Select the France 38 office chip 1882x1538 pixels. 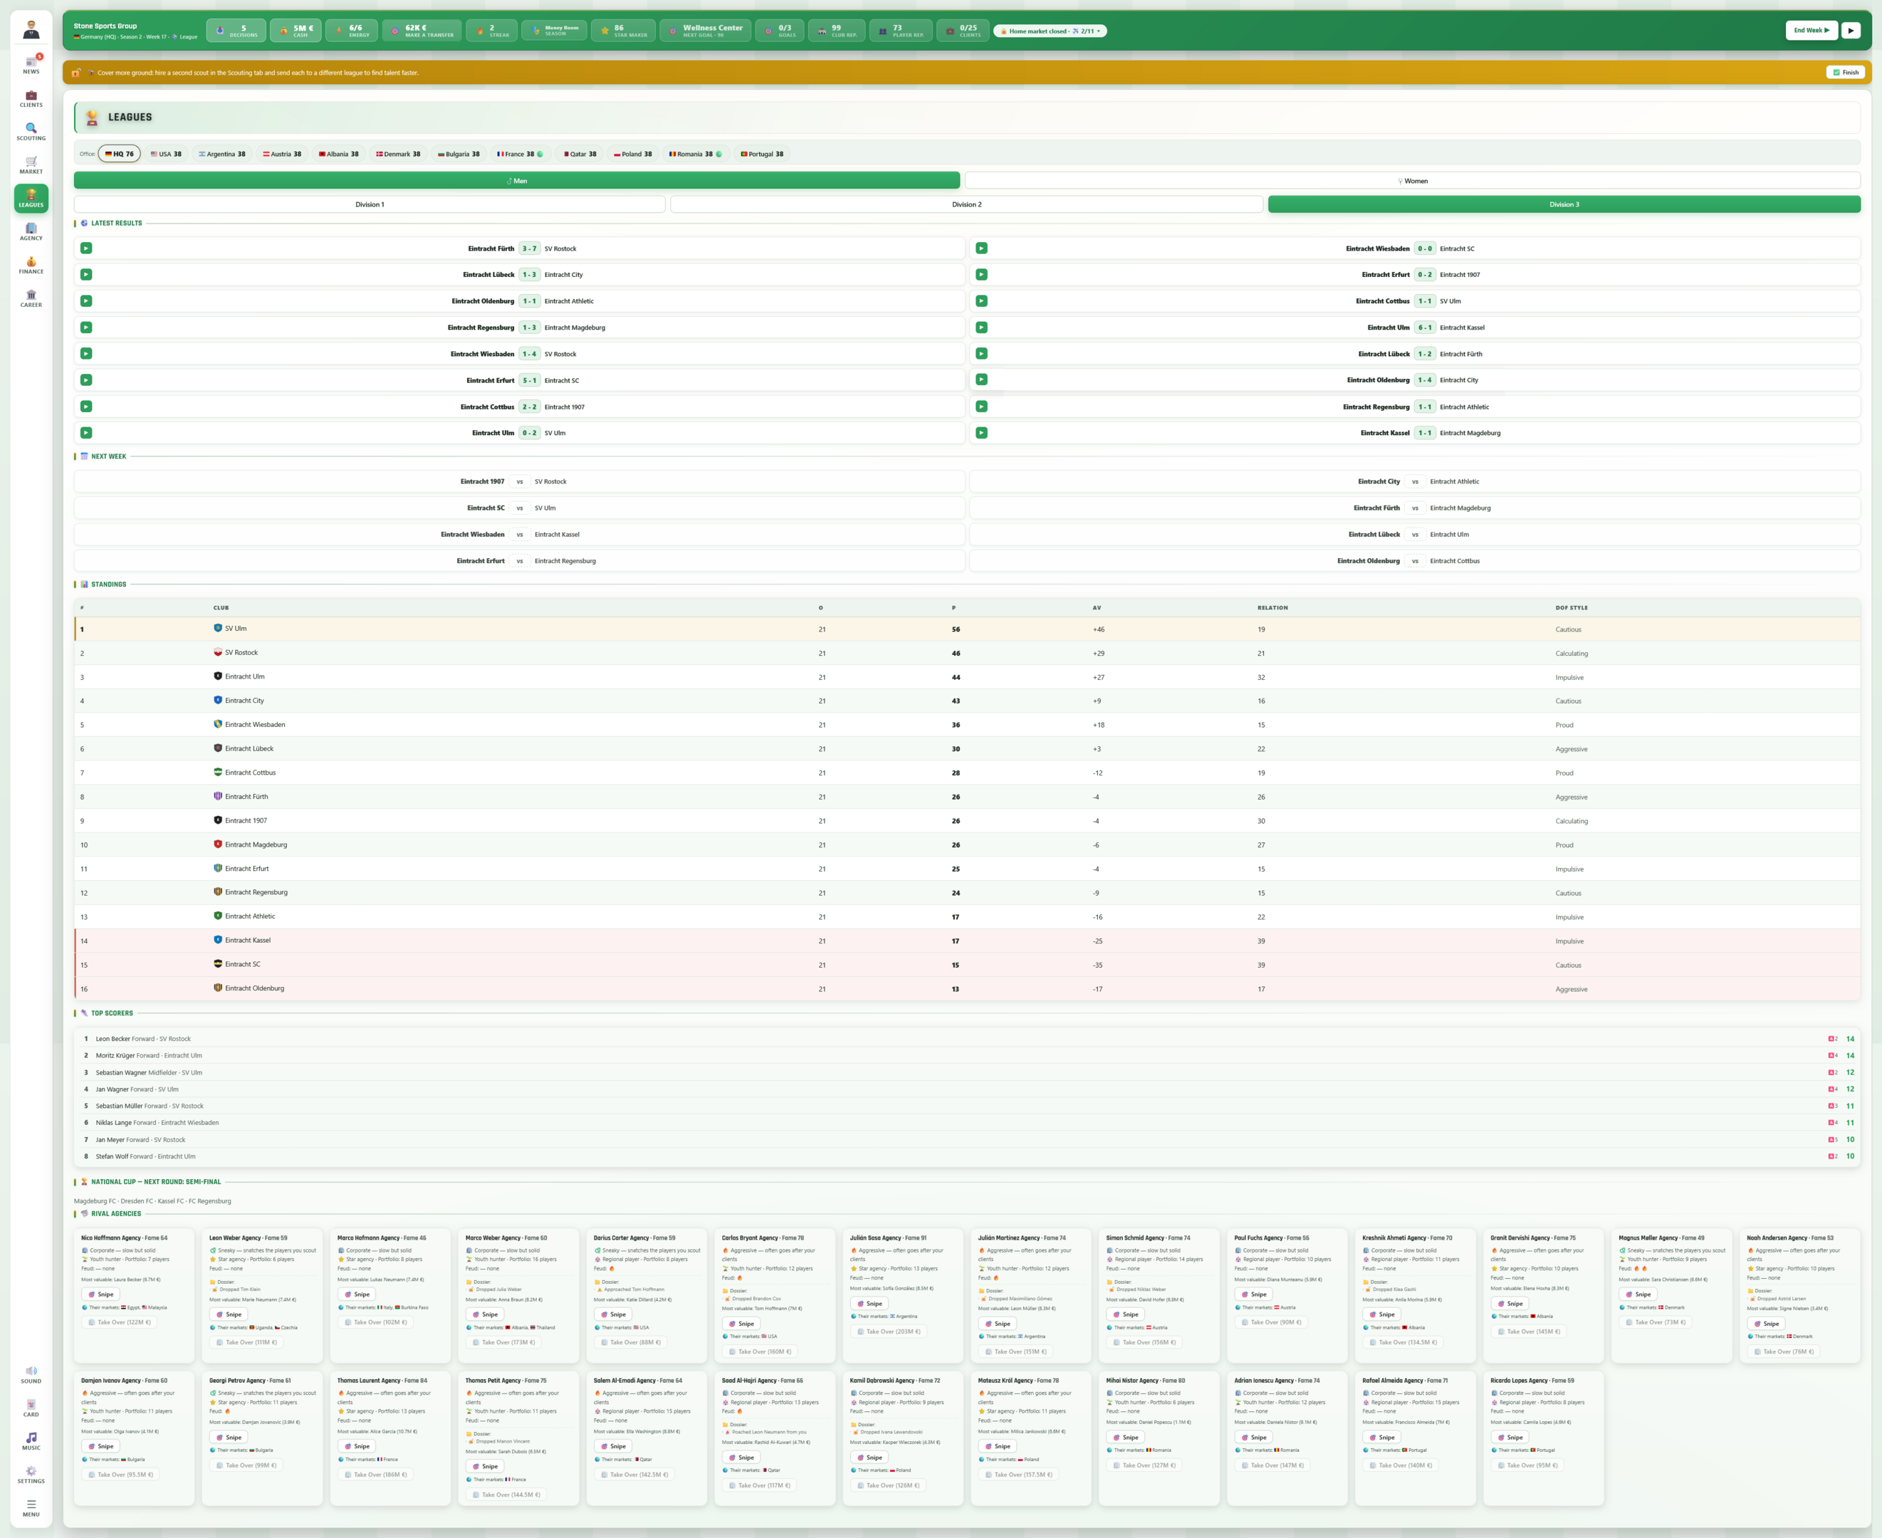point(520,154)
